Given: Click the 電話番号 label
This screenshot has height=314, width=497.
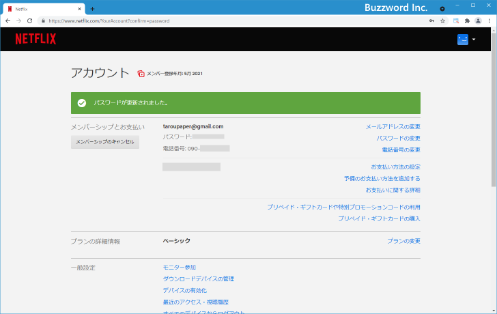Looking at the screenshot, I should tap(174, 149).
